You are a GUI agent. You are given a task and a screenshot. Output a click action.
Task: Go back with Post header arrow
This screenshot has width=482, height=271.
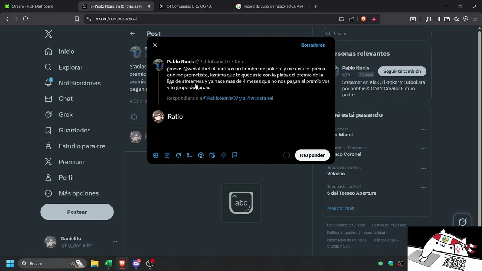[133, 34]
